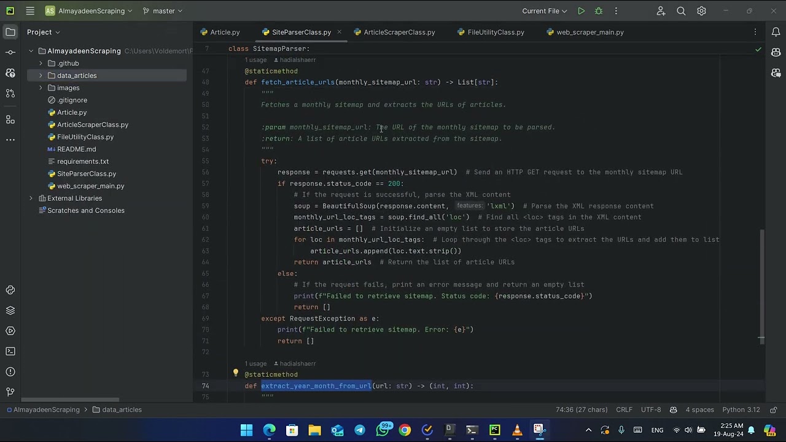Click the CRLF line separator setting
786x442 pixels.
point(624,409)
